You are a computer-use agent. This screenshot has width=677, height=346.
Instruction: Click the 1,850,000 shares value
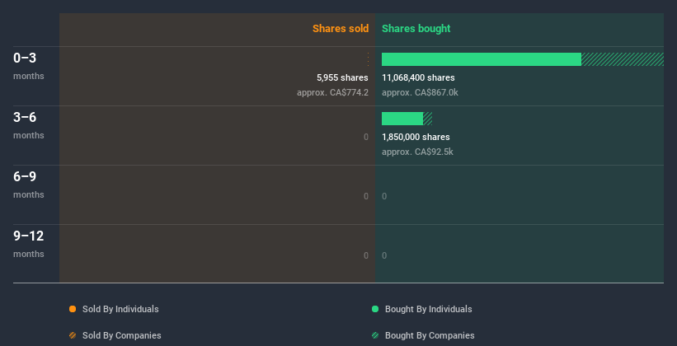pos(416,137)
